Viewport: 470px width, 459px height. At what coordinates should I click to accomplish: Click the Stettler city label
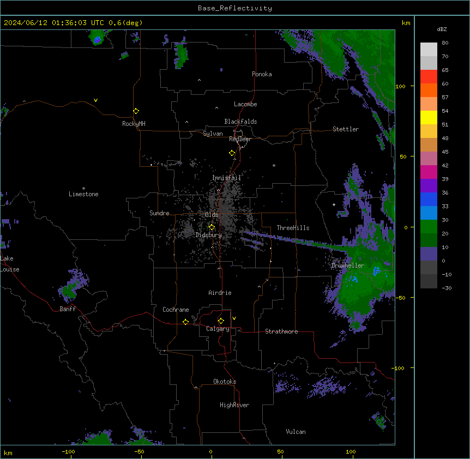tap(346, 129)
